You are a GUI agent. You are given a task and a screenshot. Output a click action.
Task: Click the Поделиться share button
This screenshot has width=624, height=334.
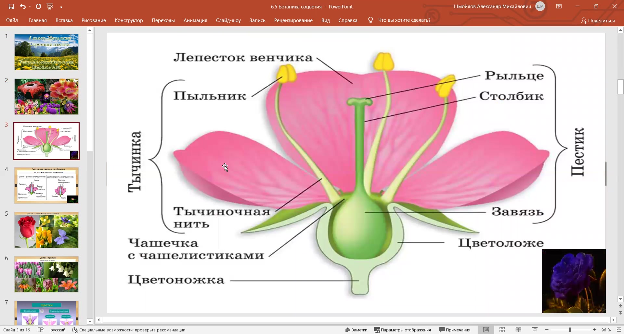598,20
